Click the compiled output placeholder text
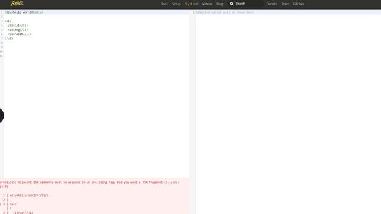Viewport: 381px width, 214px height. click(225, 12)
